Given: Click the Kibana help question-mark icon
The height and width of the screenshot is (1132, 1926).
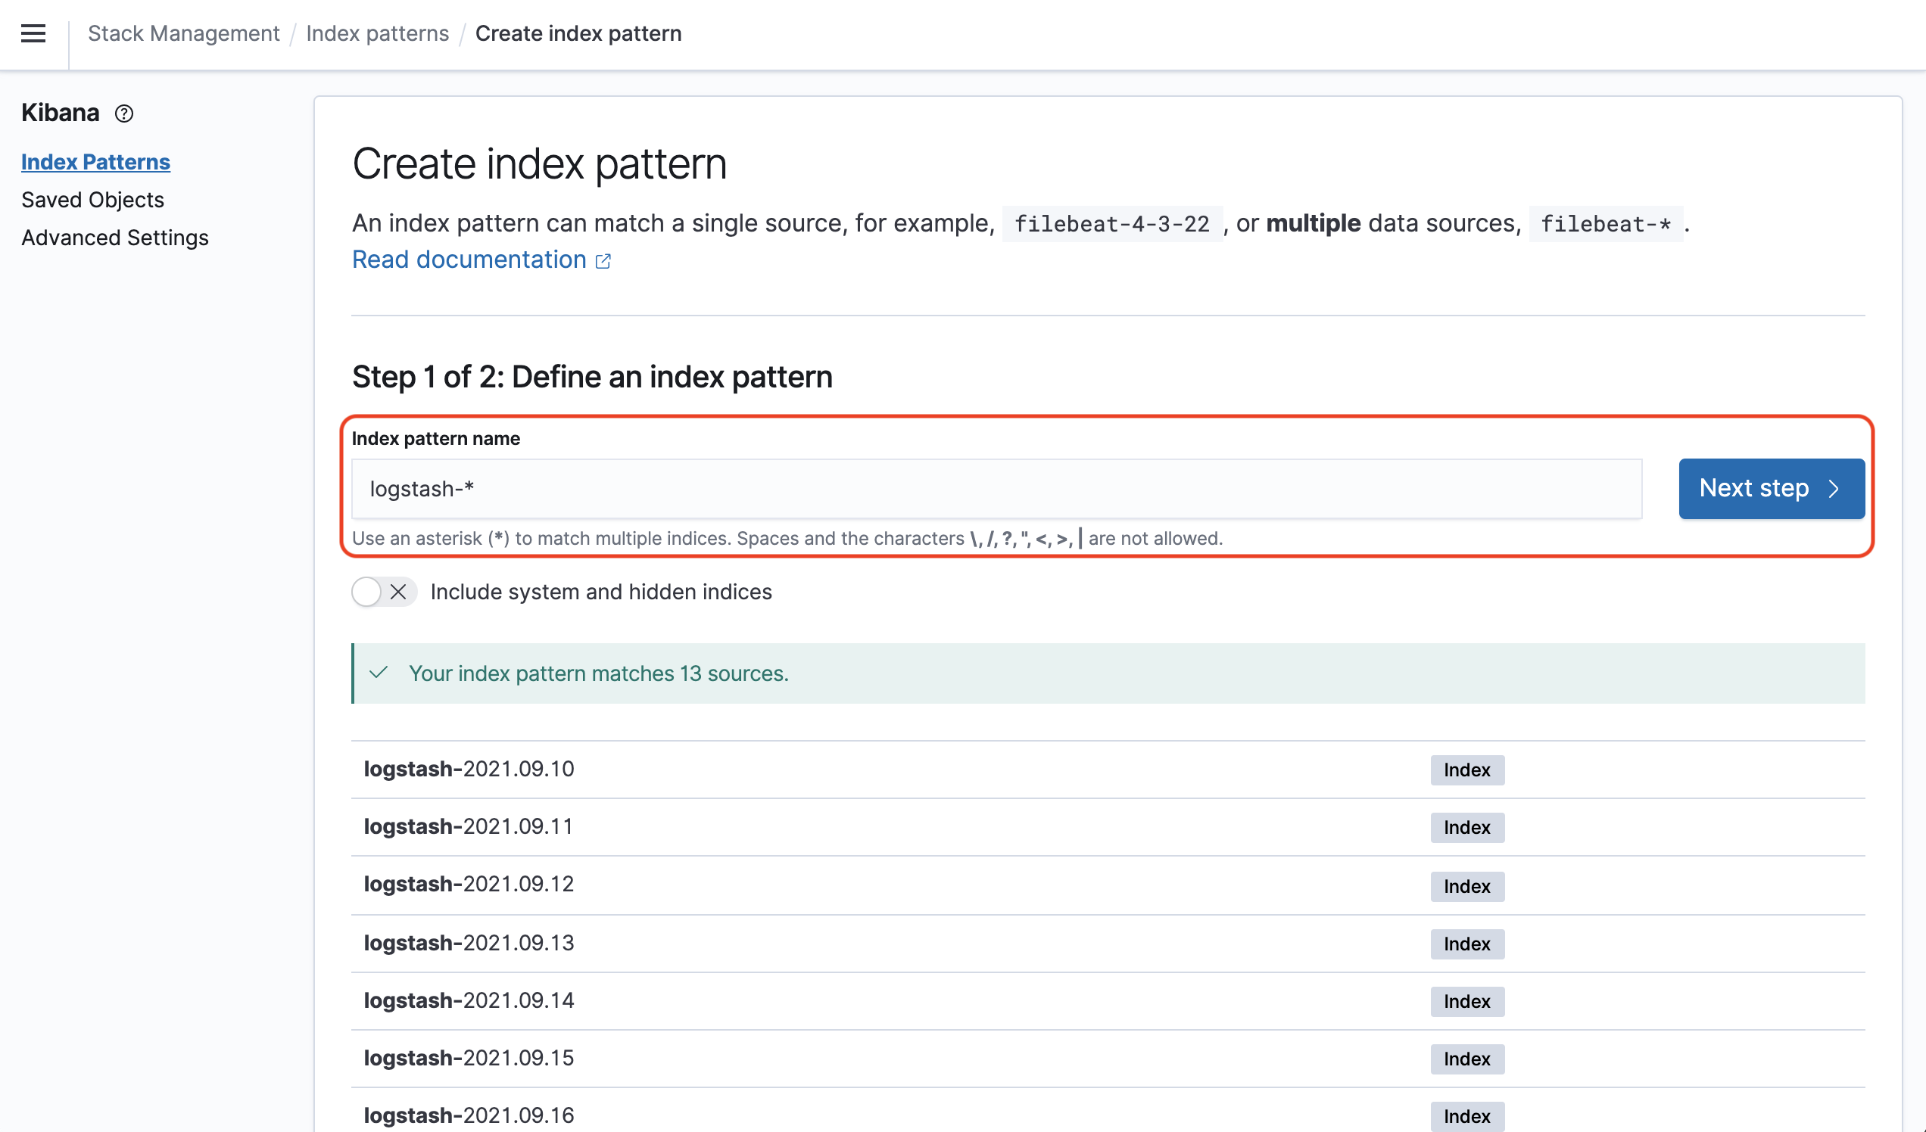Looking at the screenshot, I should pyautogui.click(x=124, y=114).
